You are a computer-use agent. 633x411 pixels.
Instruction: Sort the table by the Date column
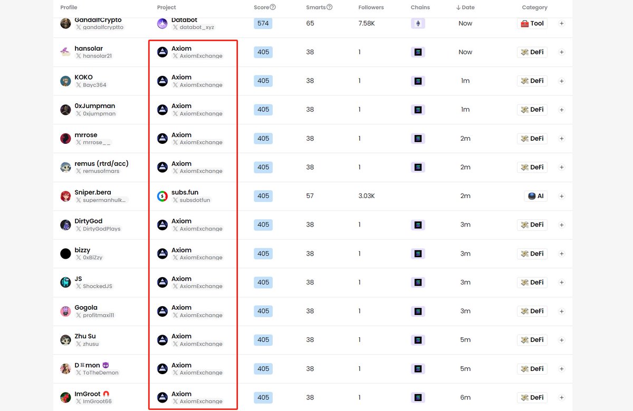coord(465,7)
